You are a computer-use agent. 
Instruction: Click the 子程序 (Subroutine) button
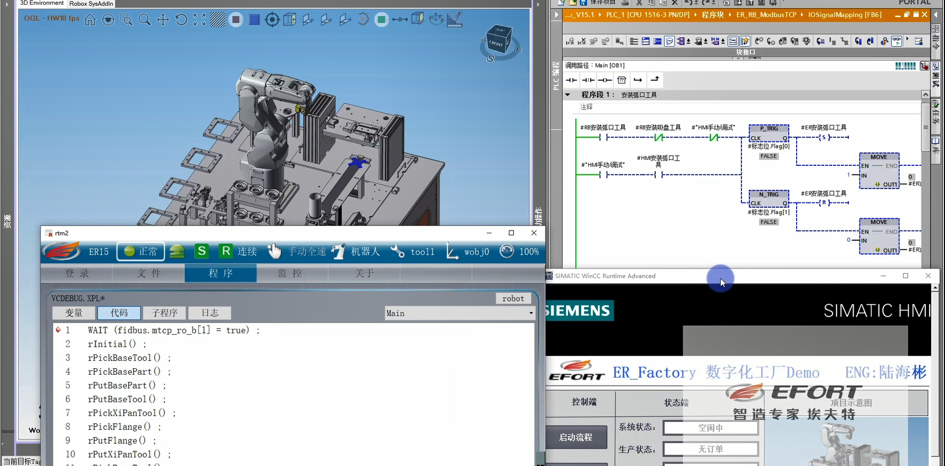[164, 313]
